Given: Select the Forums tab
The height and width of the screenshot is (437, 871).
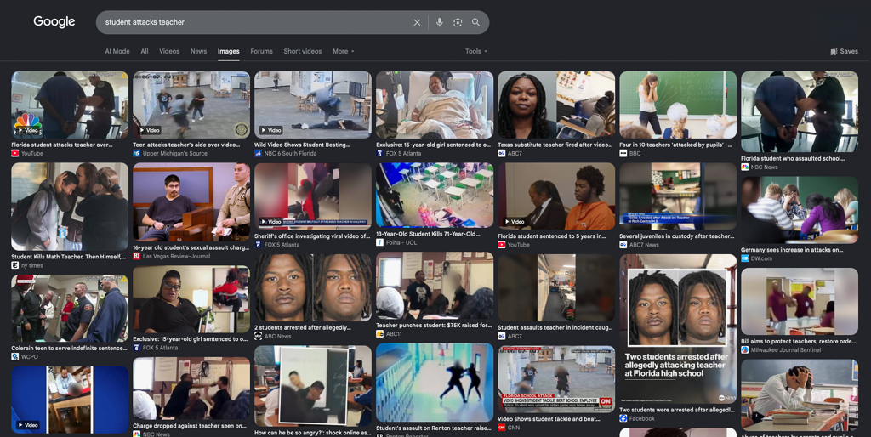Looking at the screenshot, I should [x=262, y=51].
